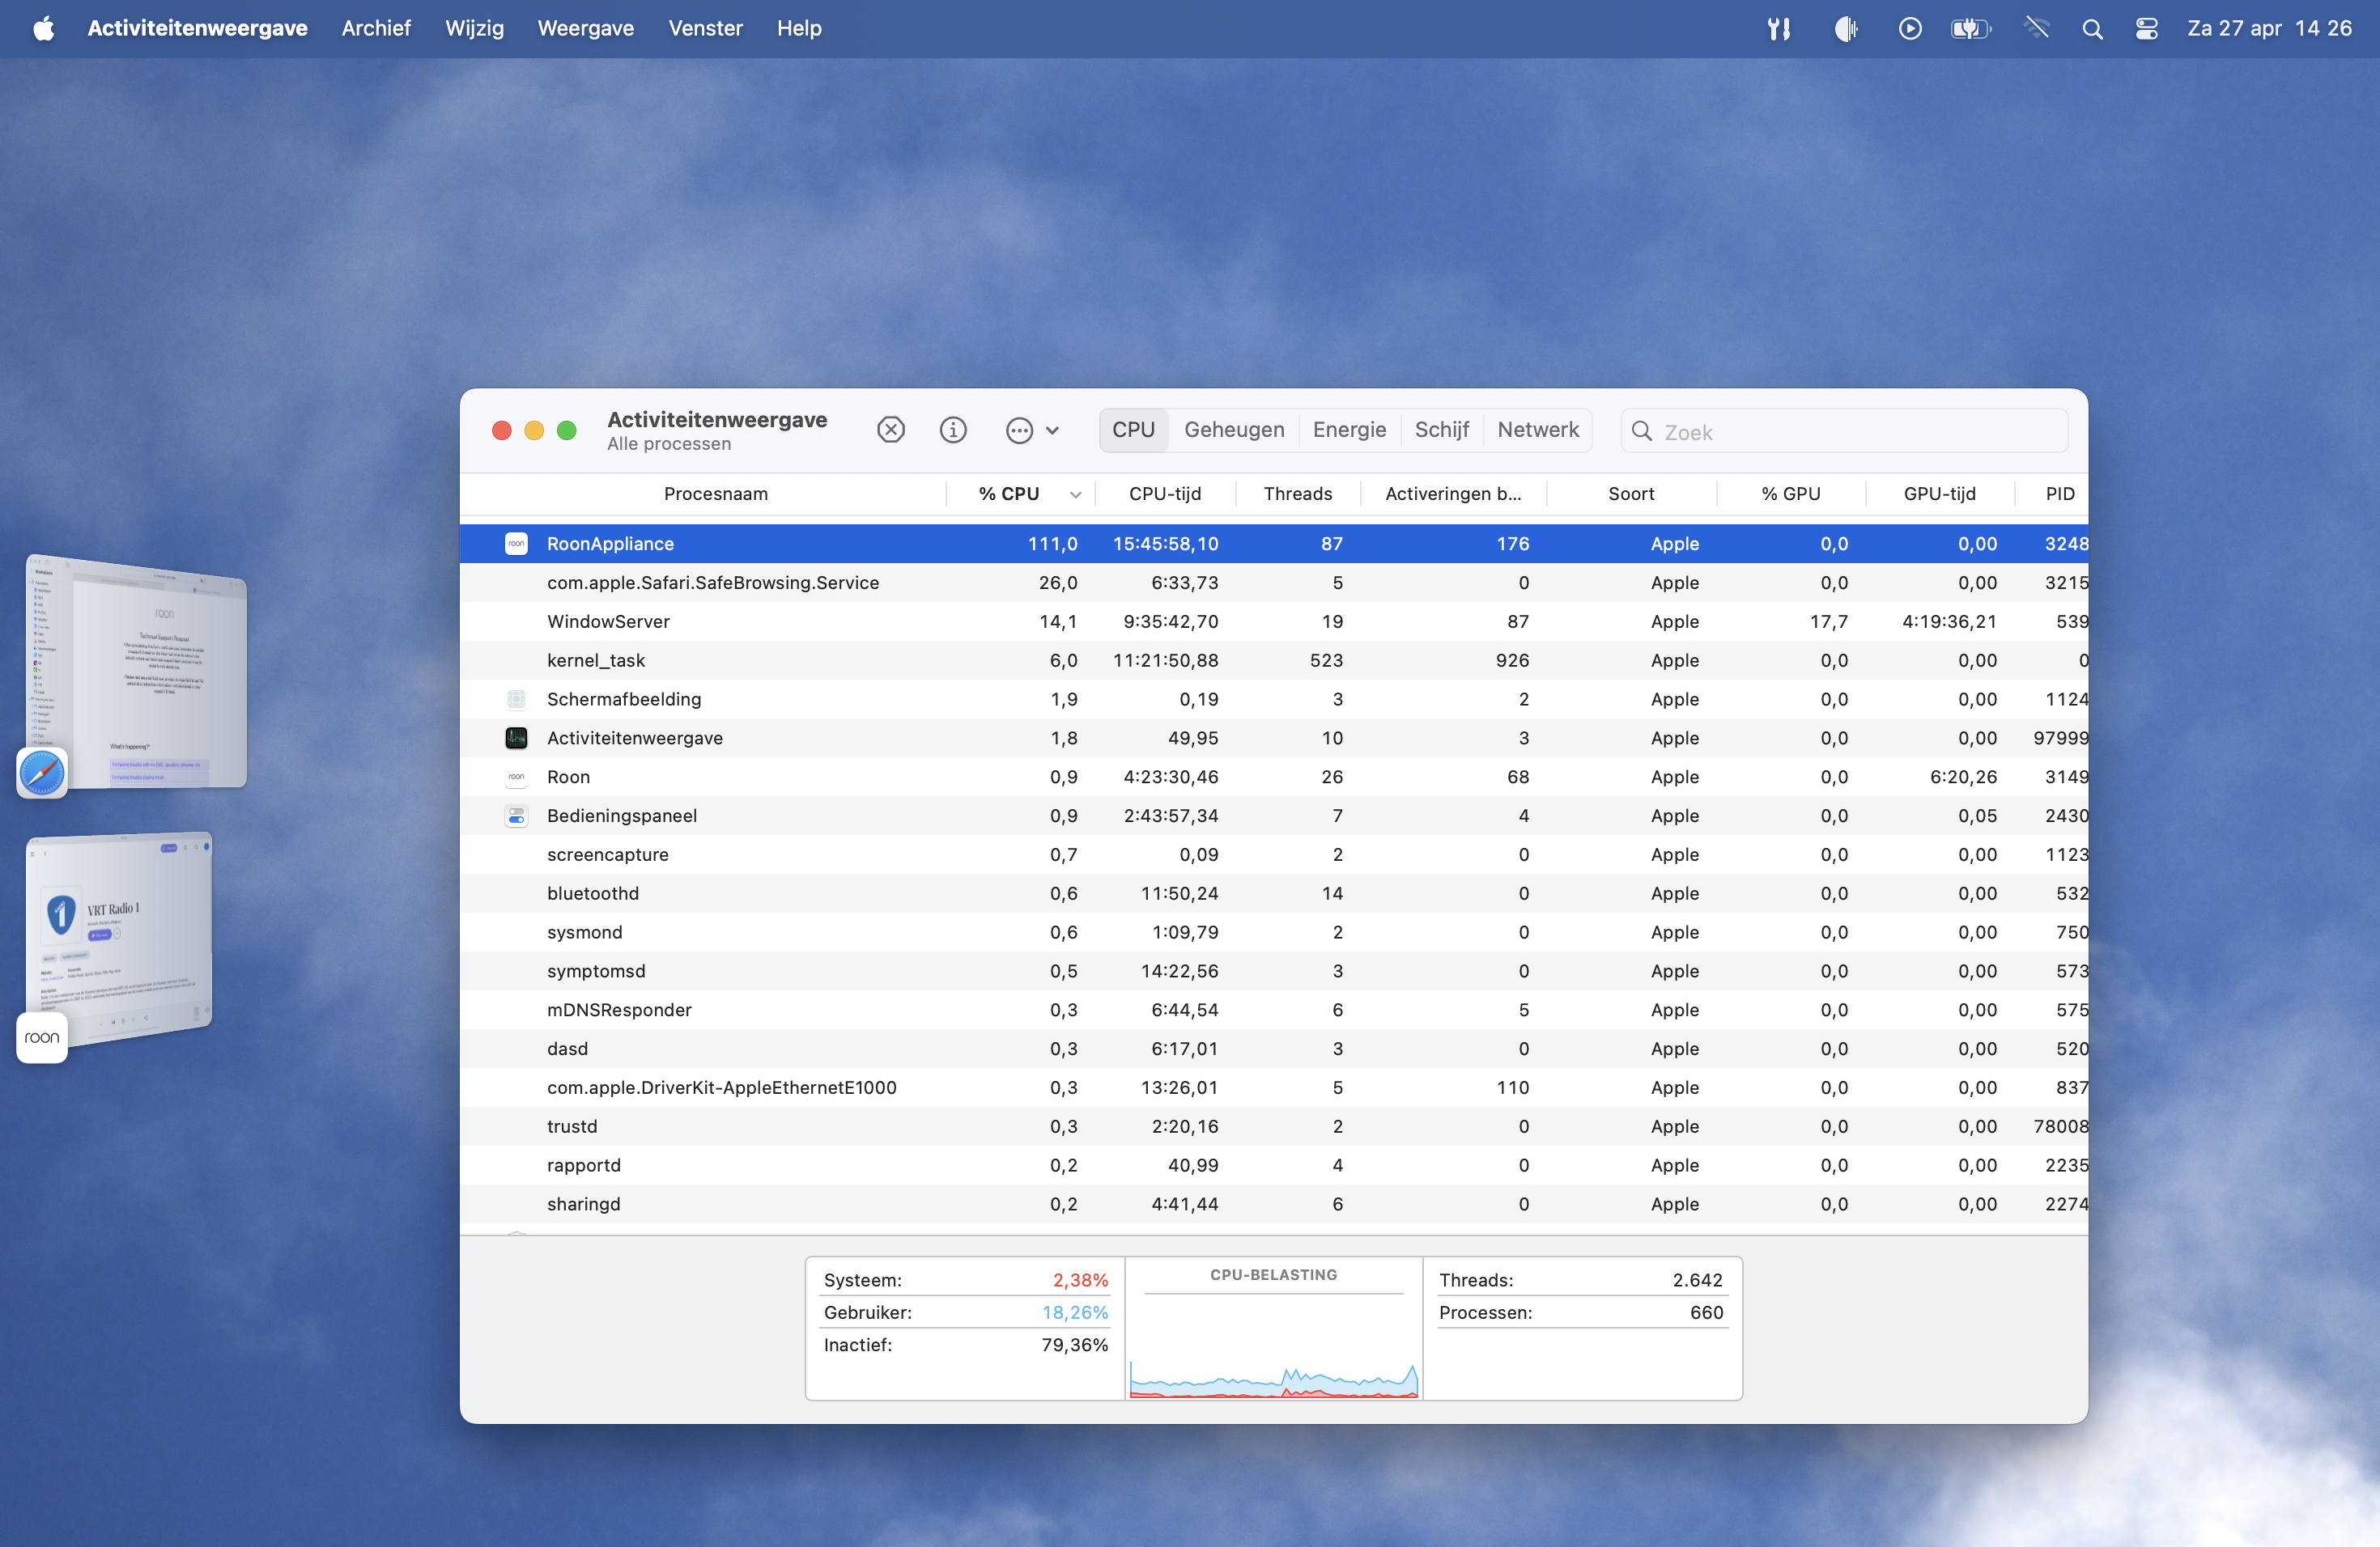The height and width of the screenshot is (1547, 2380).
Task: Switch to the Schijf tab
Action: pos(1441,430)
